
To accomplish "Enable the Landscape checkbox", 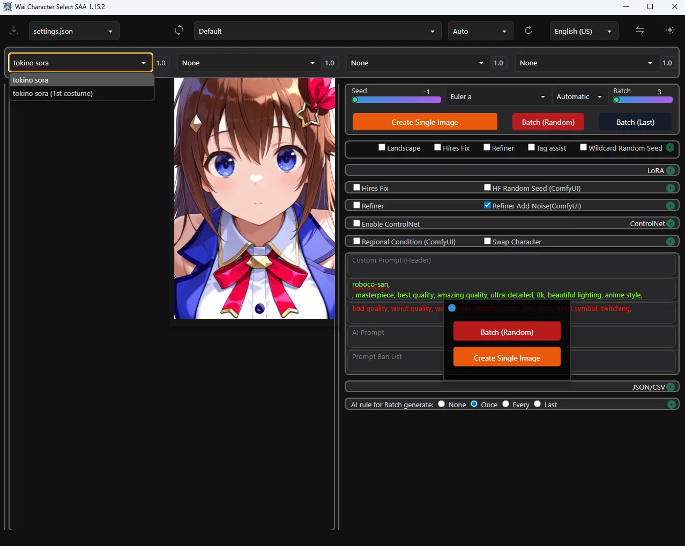I will [x=382, y=147].
